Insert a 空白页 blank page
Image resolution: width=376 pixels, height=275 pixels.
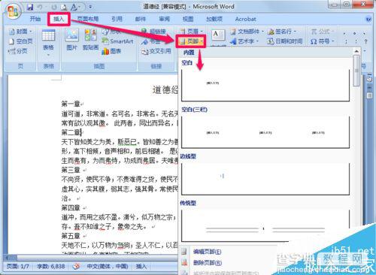click(x=20, y=41)
